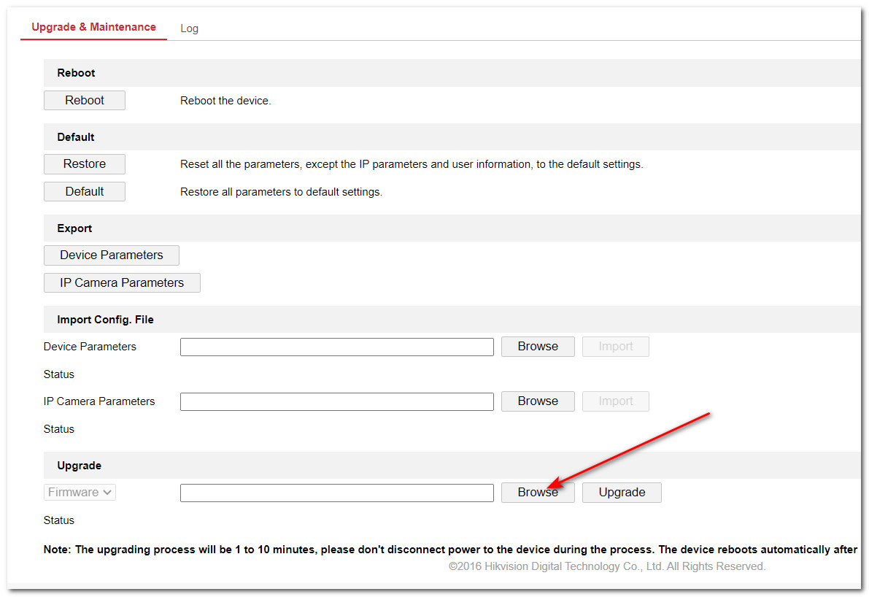Viewport: 869px width, 597px height.
Task: Click Import in the Device Parameters row
Action: (615, 347)
